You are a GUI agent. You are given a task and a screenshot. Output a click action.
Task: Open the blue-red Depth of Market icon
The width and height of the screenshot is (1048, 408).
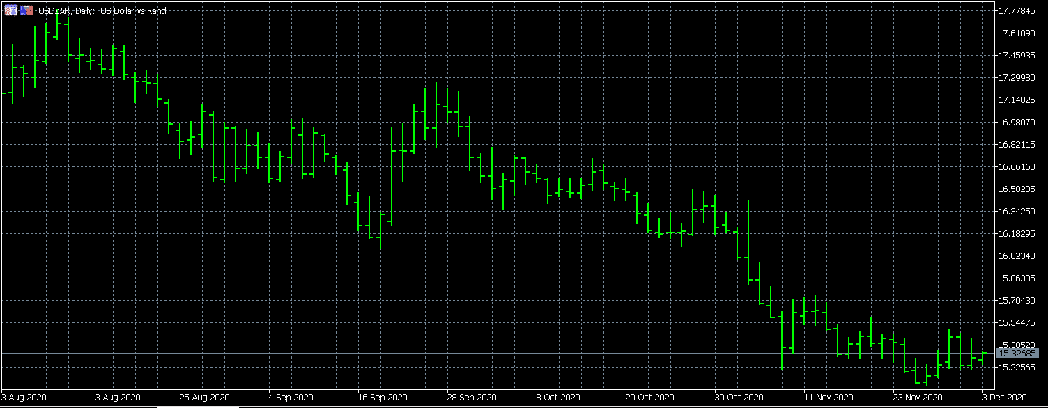[26, 10]
